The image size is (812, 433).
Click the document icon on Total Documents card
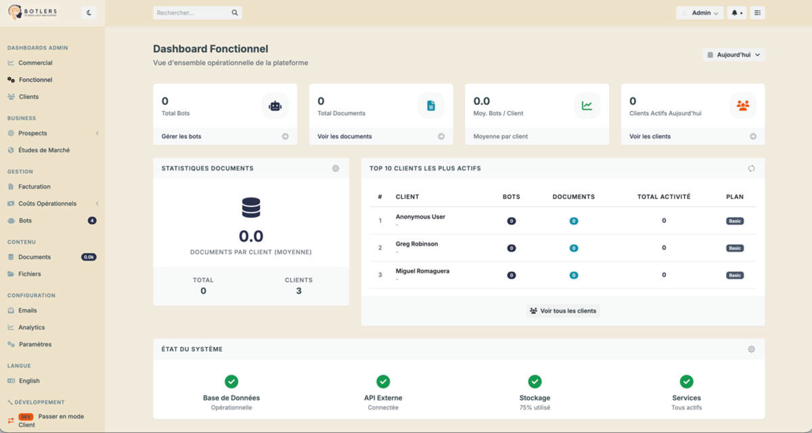coord(432,106)
